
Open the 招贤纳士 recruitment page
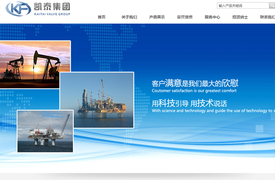(x=240, y=17)
